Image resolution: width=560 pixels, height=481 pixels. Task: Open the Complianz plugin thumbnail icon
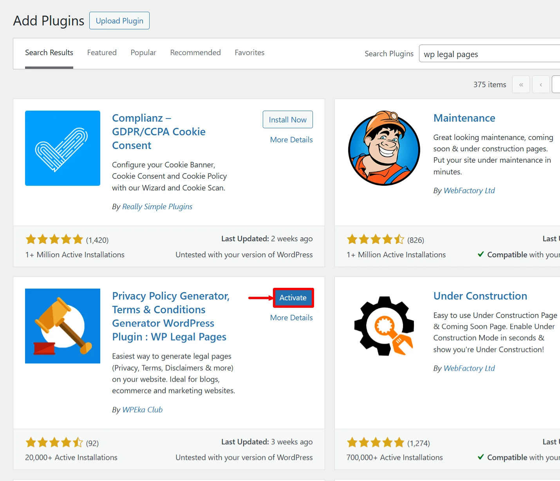(x=62, y=148)
